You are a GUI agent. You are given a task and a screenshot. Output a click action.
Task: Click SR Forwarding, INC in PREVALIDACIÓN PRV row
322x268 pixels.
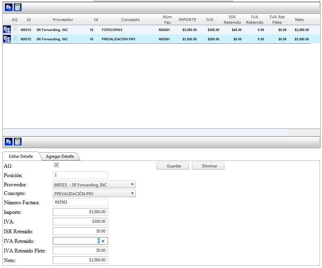point(52,39)
